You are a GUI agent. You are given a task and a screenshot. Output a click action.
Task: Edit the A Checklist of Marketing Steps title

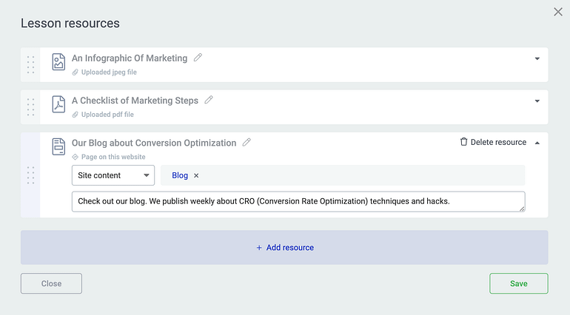(209, 100)
